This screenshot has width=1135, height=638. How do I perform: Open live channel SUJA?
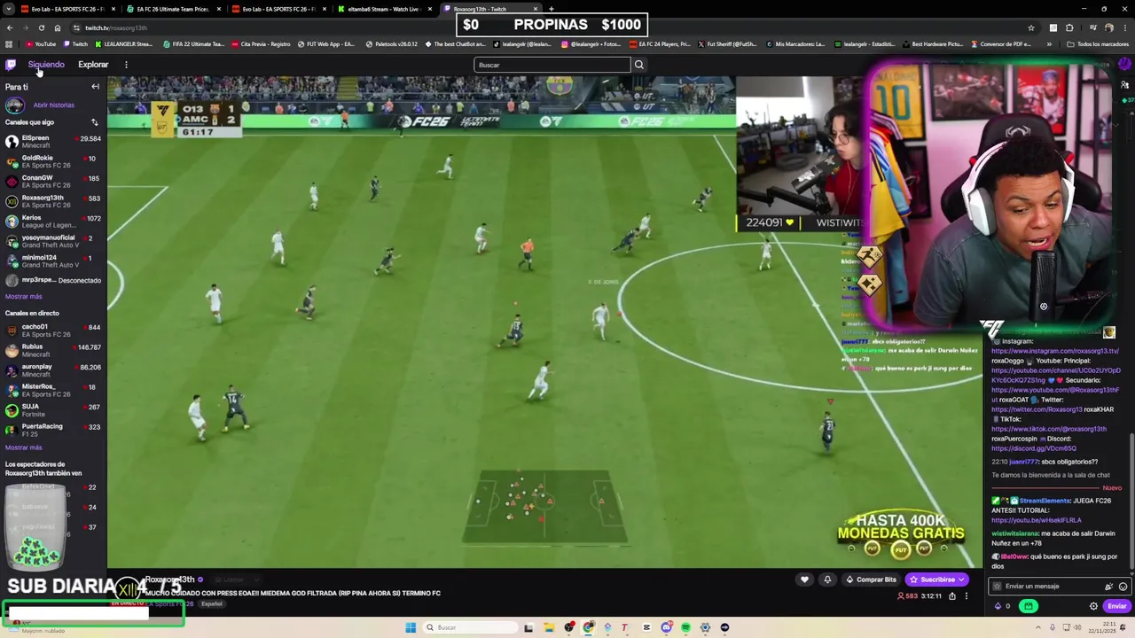click(53, 410)
